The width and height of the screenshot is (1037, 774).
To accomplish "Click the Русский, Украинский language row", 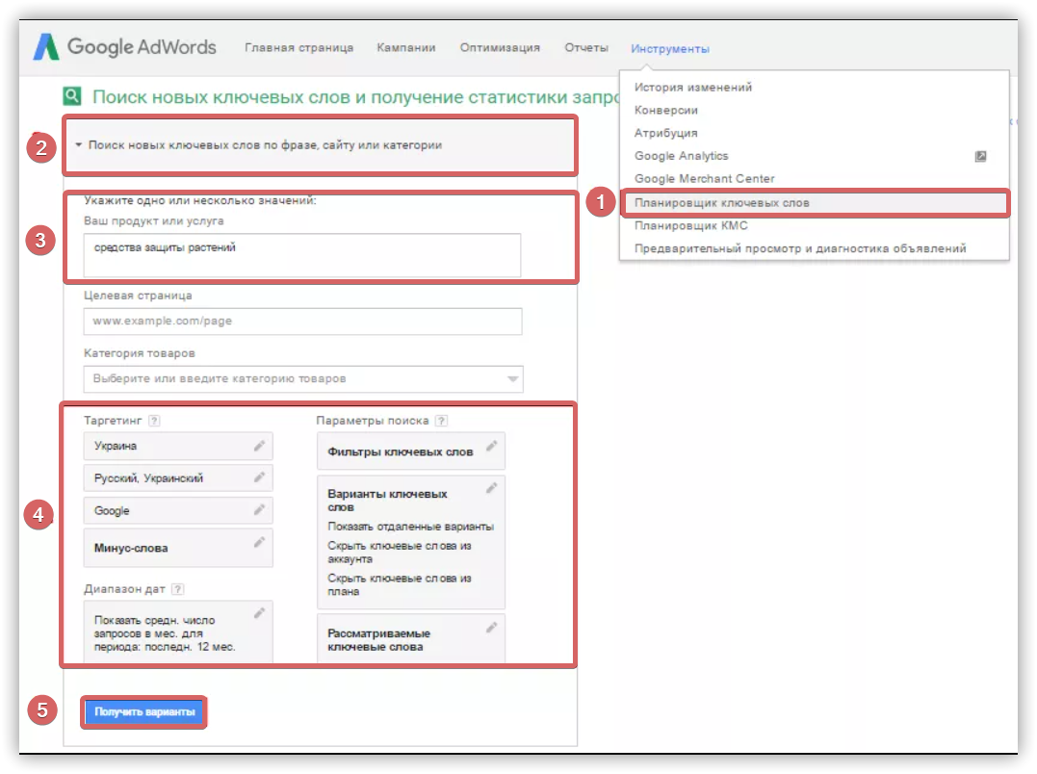I will (x=178, y=477).
